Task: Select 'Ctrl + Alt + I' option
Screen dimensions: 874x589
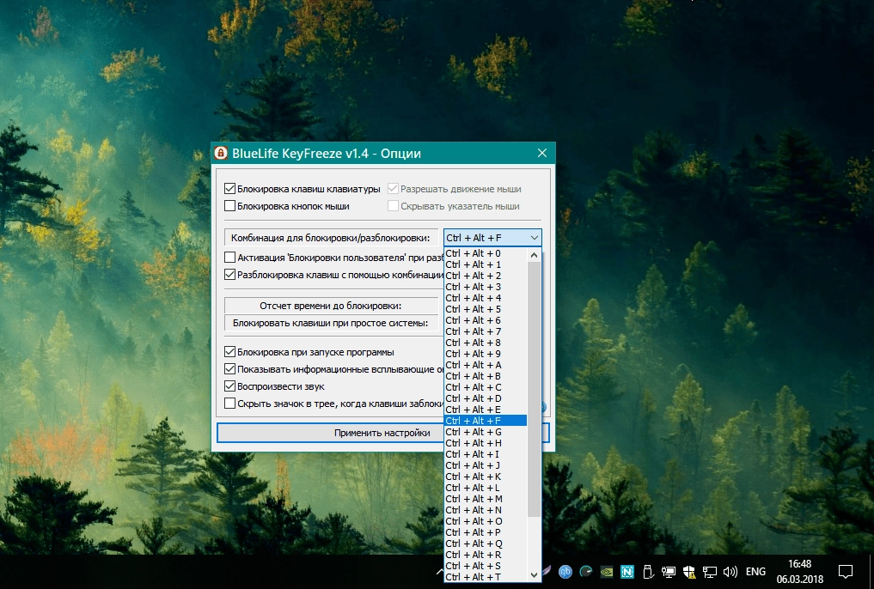Action: pos(486,454)
